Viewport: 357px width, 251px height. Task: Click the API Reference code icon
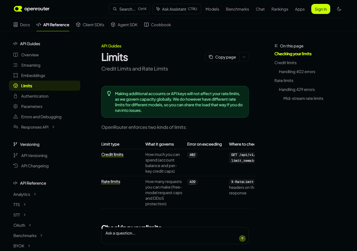(x=39, y=25)
